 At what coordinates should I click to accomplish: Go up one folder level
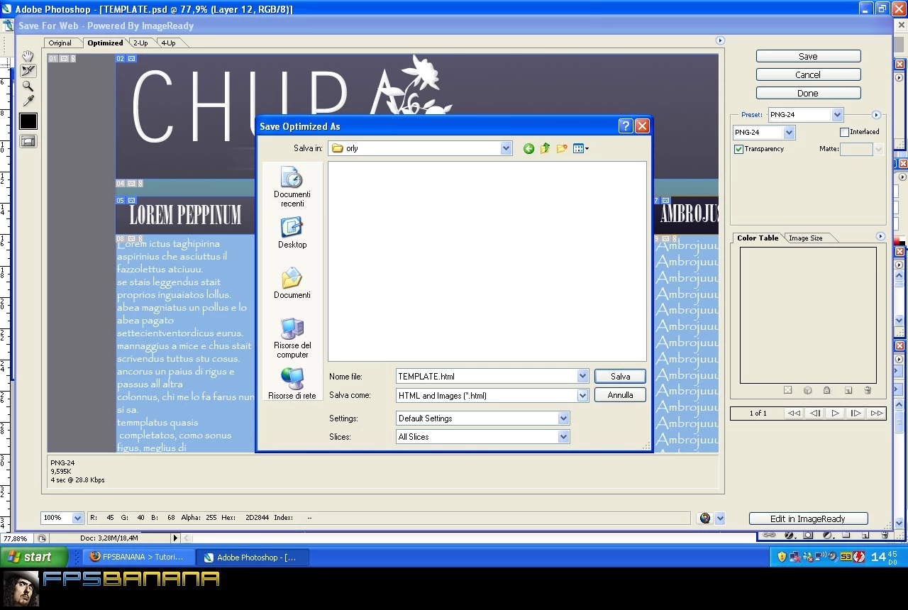tap(545, 148)
